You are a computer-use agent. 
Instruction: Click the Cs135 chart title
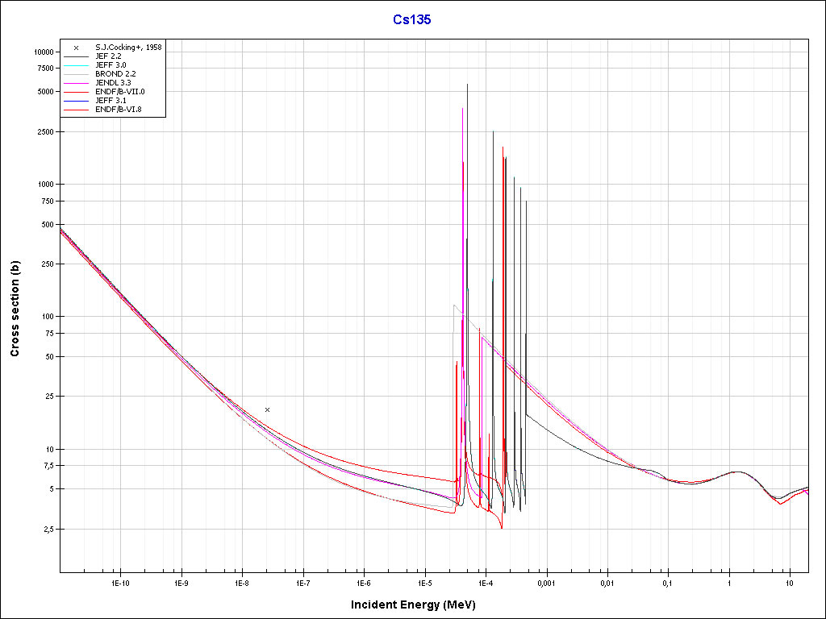tap(413, 20)
